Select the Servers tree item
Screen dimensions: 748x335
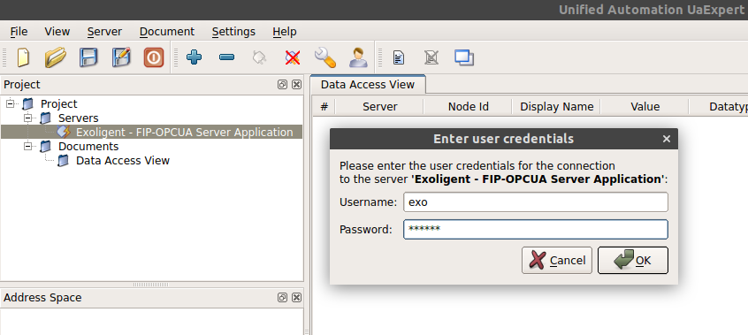(x=79, y=118)
